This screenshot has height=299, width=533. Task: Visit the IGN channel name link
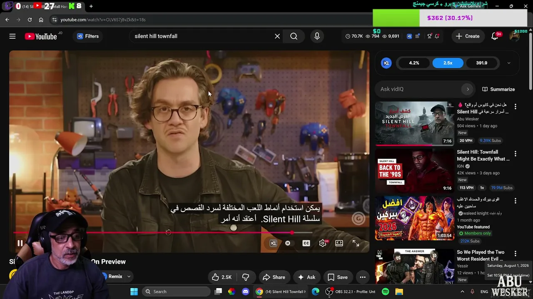pos(460,166)
